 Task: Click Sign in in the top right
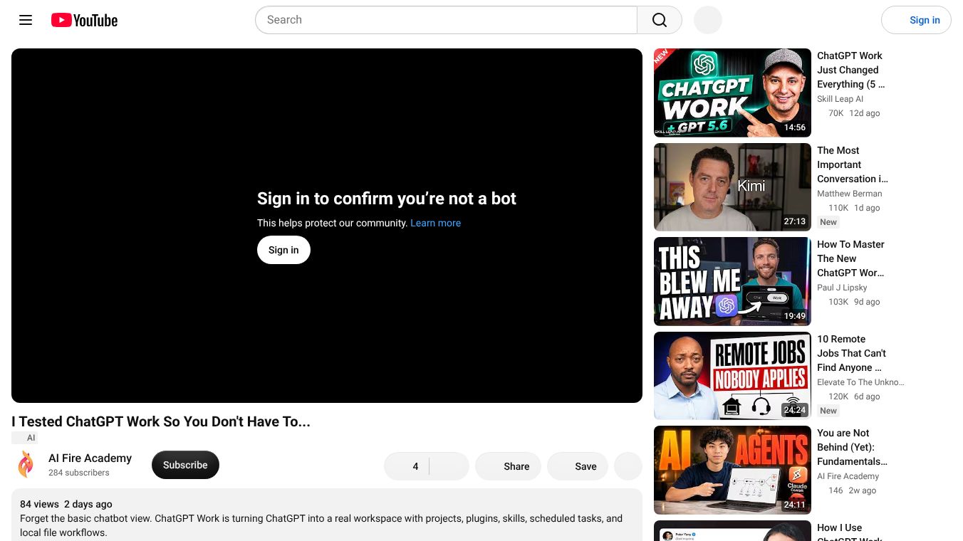pyautogui.click(x=916, y=20)
